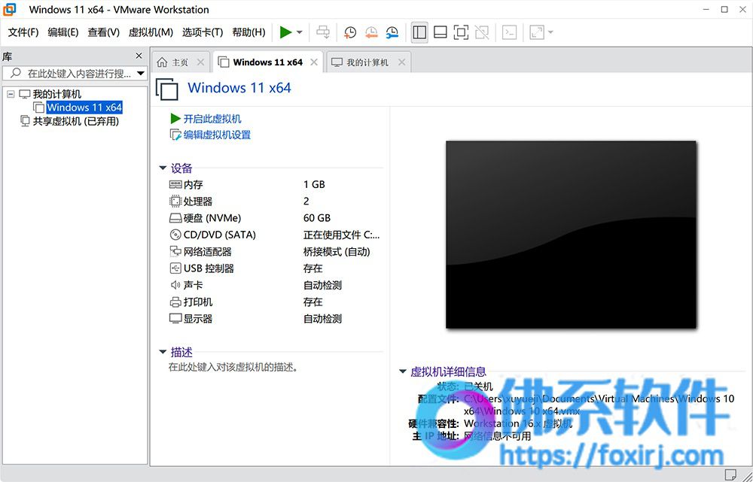The width and height of the screenshot is (753, 482).
Task: Open the snapshot manager icon
Action: pyautogui.click(x=392, y=32)
